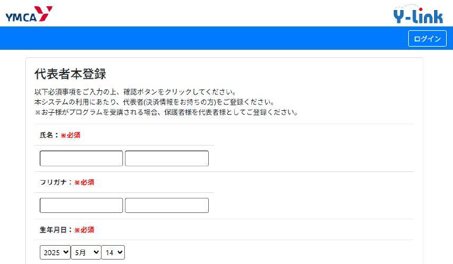Focus the first 氏名 input field
The width and height of the screenshot is (453, 264).
tap(81, 159)
